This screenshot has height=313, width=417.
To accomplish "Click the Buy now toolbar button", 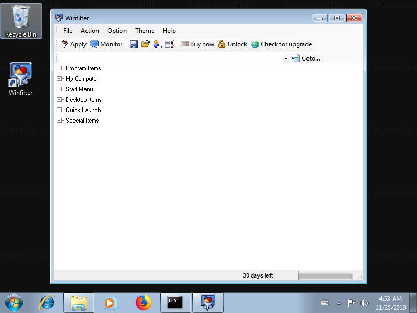I will [198, 44].
